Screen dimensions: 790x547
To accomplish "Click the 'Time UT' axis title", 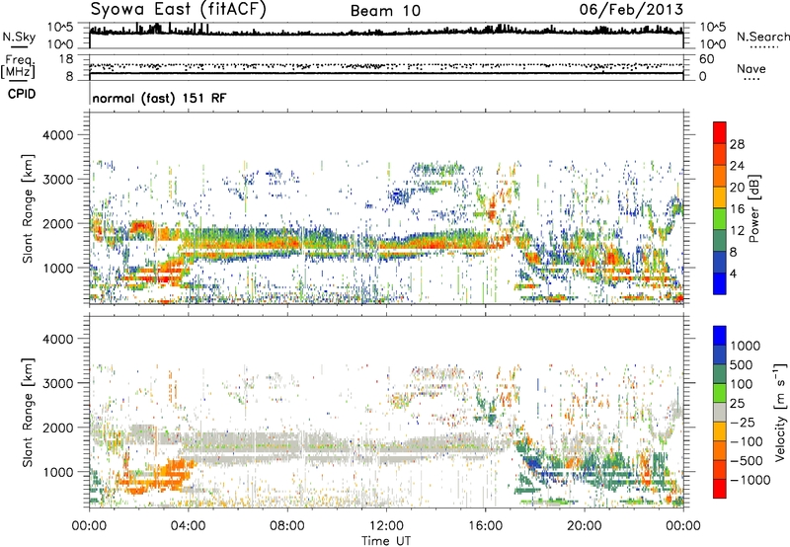I will click(x=386, y=541).
